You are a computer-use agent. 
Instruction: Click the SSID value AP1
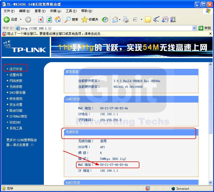102,147
